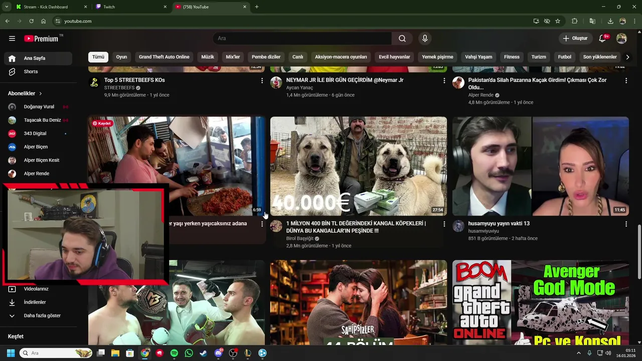Bookmark this page with star icon
The image size is (642, 361).
[558, 21]
